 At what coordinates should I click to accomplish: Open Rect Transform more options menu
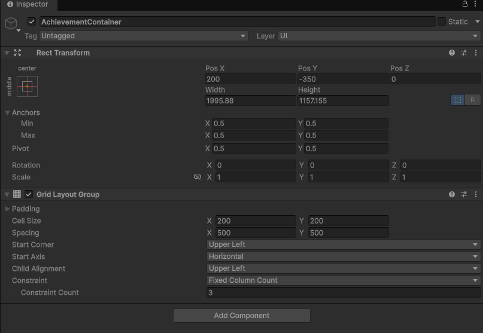(476, 53)
